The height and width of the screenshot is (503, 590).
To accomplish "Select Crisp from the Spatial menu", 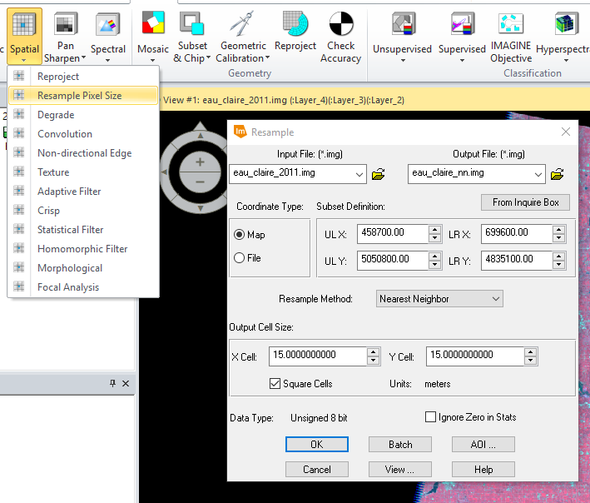I will pos(83,211).
